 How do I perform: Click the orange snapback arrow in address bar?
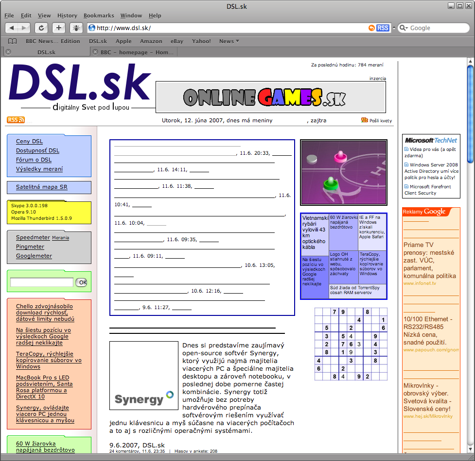pos(371,28)
